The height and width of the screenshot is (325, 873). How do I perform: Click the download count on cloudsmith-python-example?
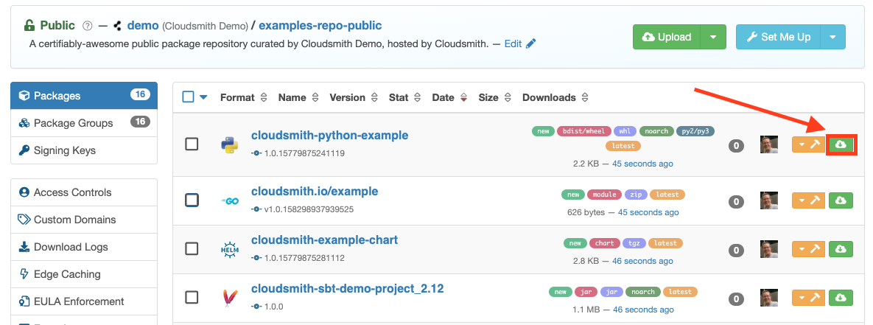point(736,147)
